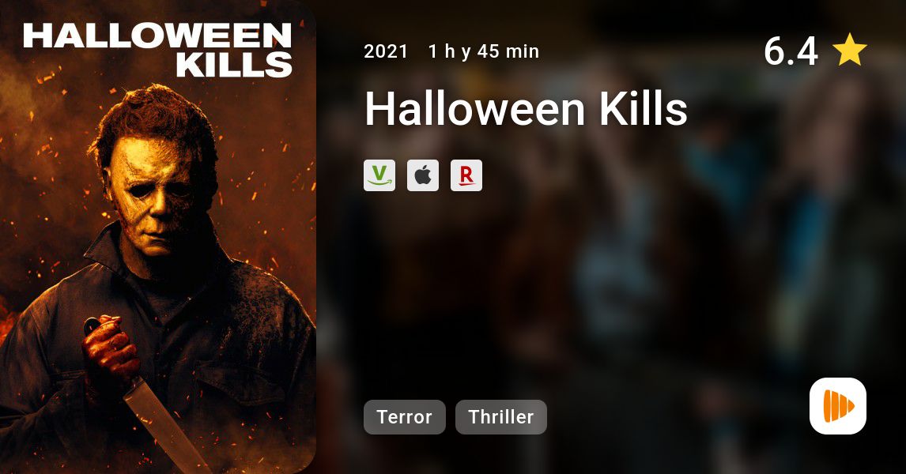The height and width of the screenshot is (474, 906).
Task: Click the green V letter in Prime icon
Action: point(379,172)
